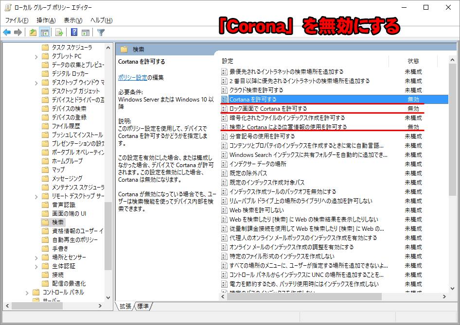Image resolution: width=460 pixels, height=325 pixels.
Task: Toggle the console tree show/hide icon
Action: (45, 32)
